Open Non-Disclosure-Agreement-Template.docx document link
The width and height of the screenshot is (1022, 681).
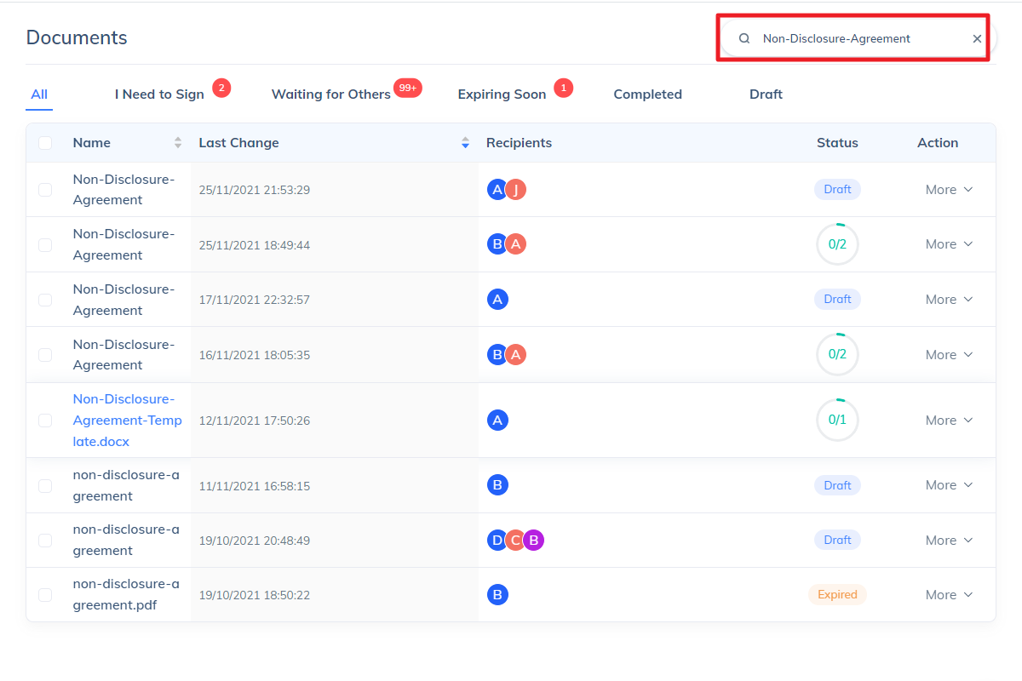[128, 421]
